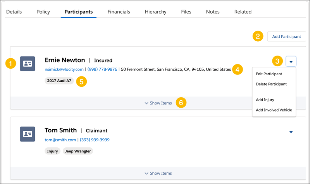Click the tom@smith.com email link
Viewport: 310px width, 184px height.
pos(60,140)
